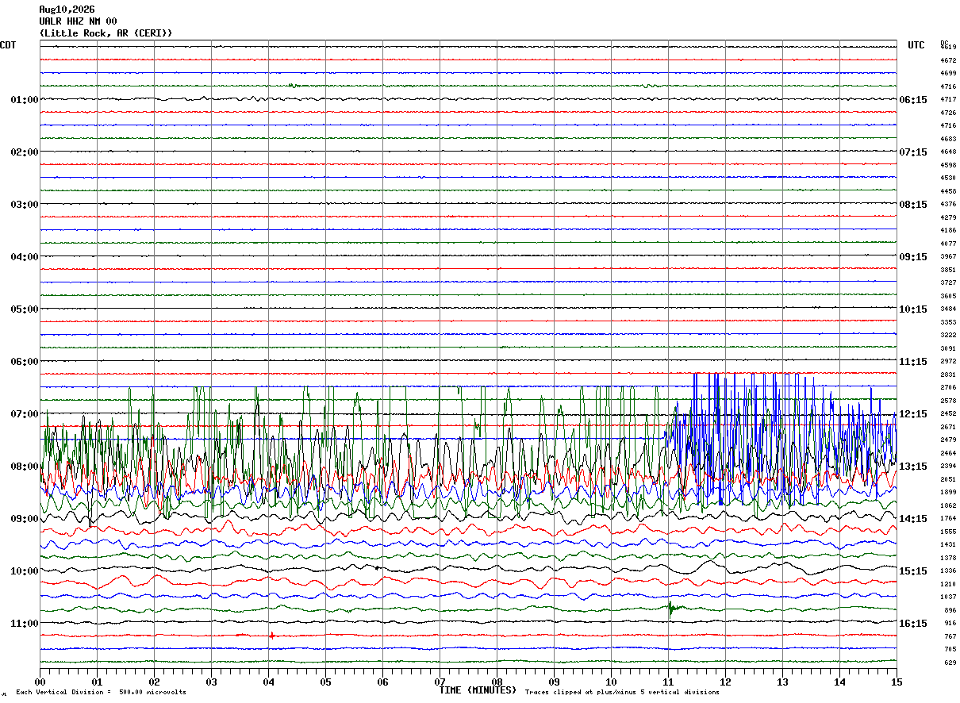Click the Little Rock, AR (CERI) title
The width and height of the screenshot is (960, 703).
coord(106,33)
